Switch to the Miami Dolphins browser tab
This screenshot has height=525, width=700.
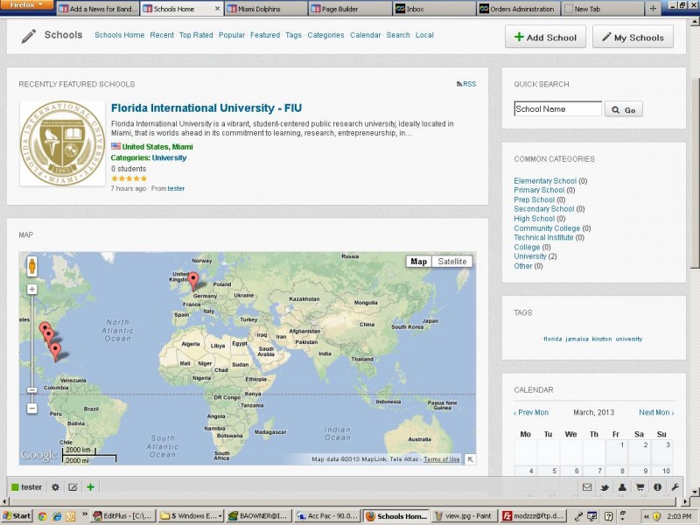pos(266,9)
